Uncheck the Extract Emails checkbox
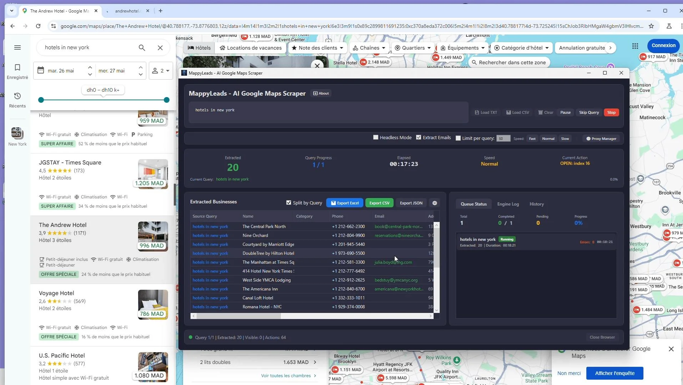The image size is (683, 385). tap(419, 137)
